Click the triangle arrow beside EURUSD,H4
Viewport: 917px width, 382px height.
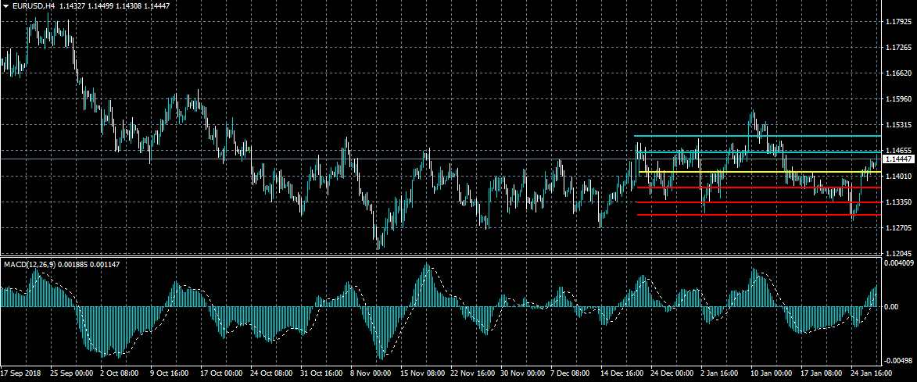[5, 6]
